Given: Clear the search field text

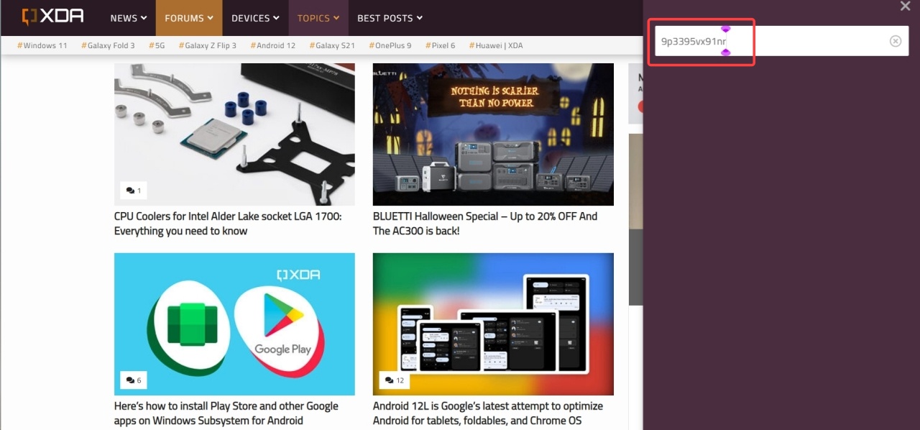Looking at the screenshot, I should coord(896,41).
